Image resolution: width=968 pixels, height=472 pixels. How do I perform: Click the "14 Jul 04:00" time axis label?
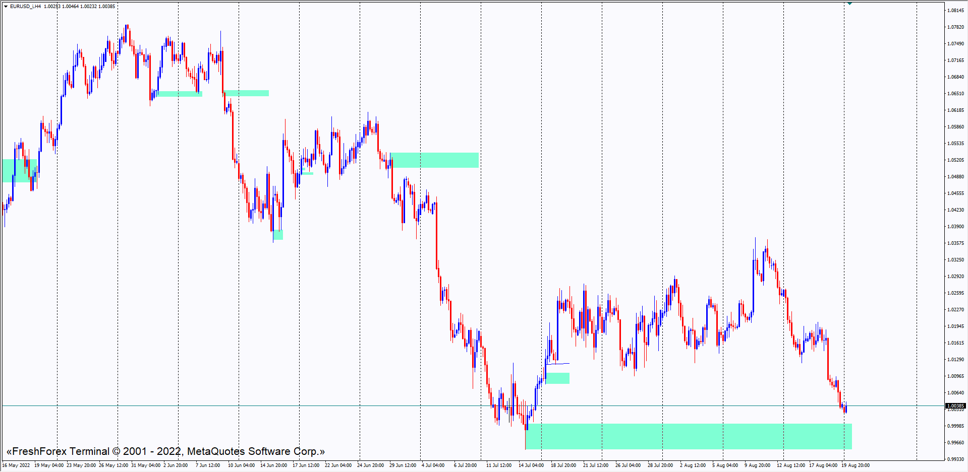point(531,465)
